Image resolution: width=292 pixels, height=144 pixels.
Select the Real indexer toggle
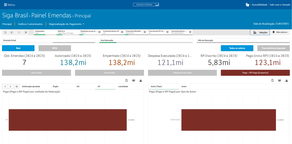[x=18, y=48]
